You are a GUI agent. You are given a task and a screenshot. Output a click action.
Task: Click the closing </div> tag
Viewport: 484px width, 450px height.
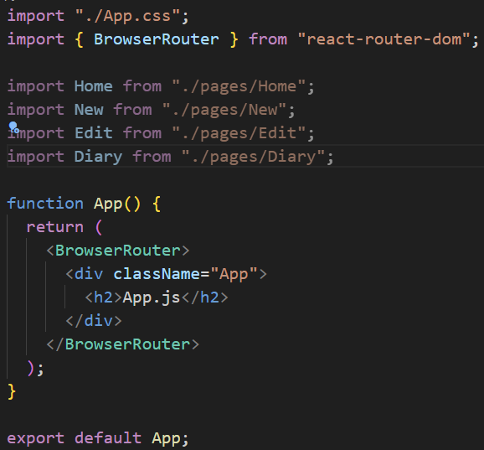(x=94, y=321)
